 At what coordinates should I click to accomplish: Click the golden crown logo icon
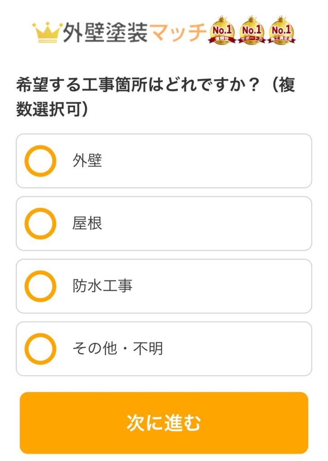pyautogui.click(x=47, y=32)
